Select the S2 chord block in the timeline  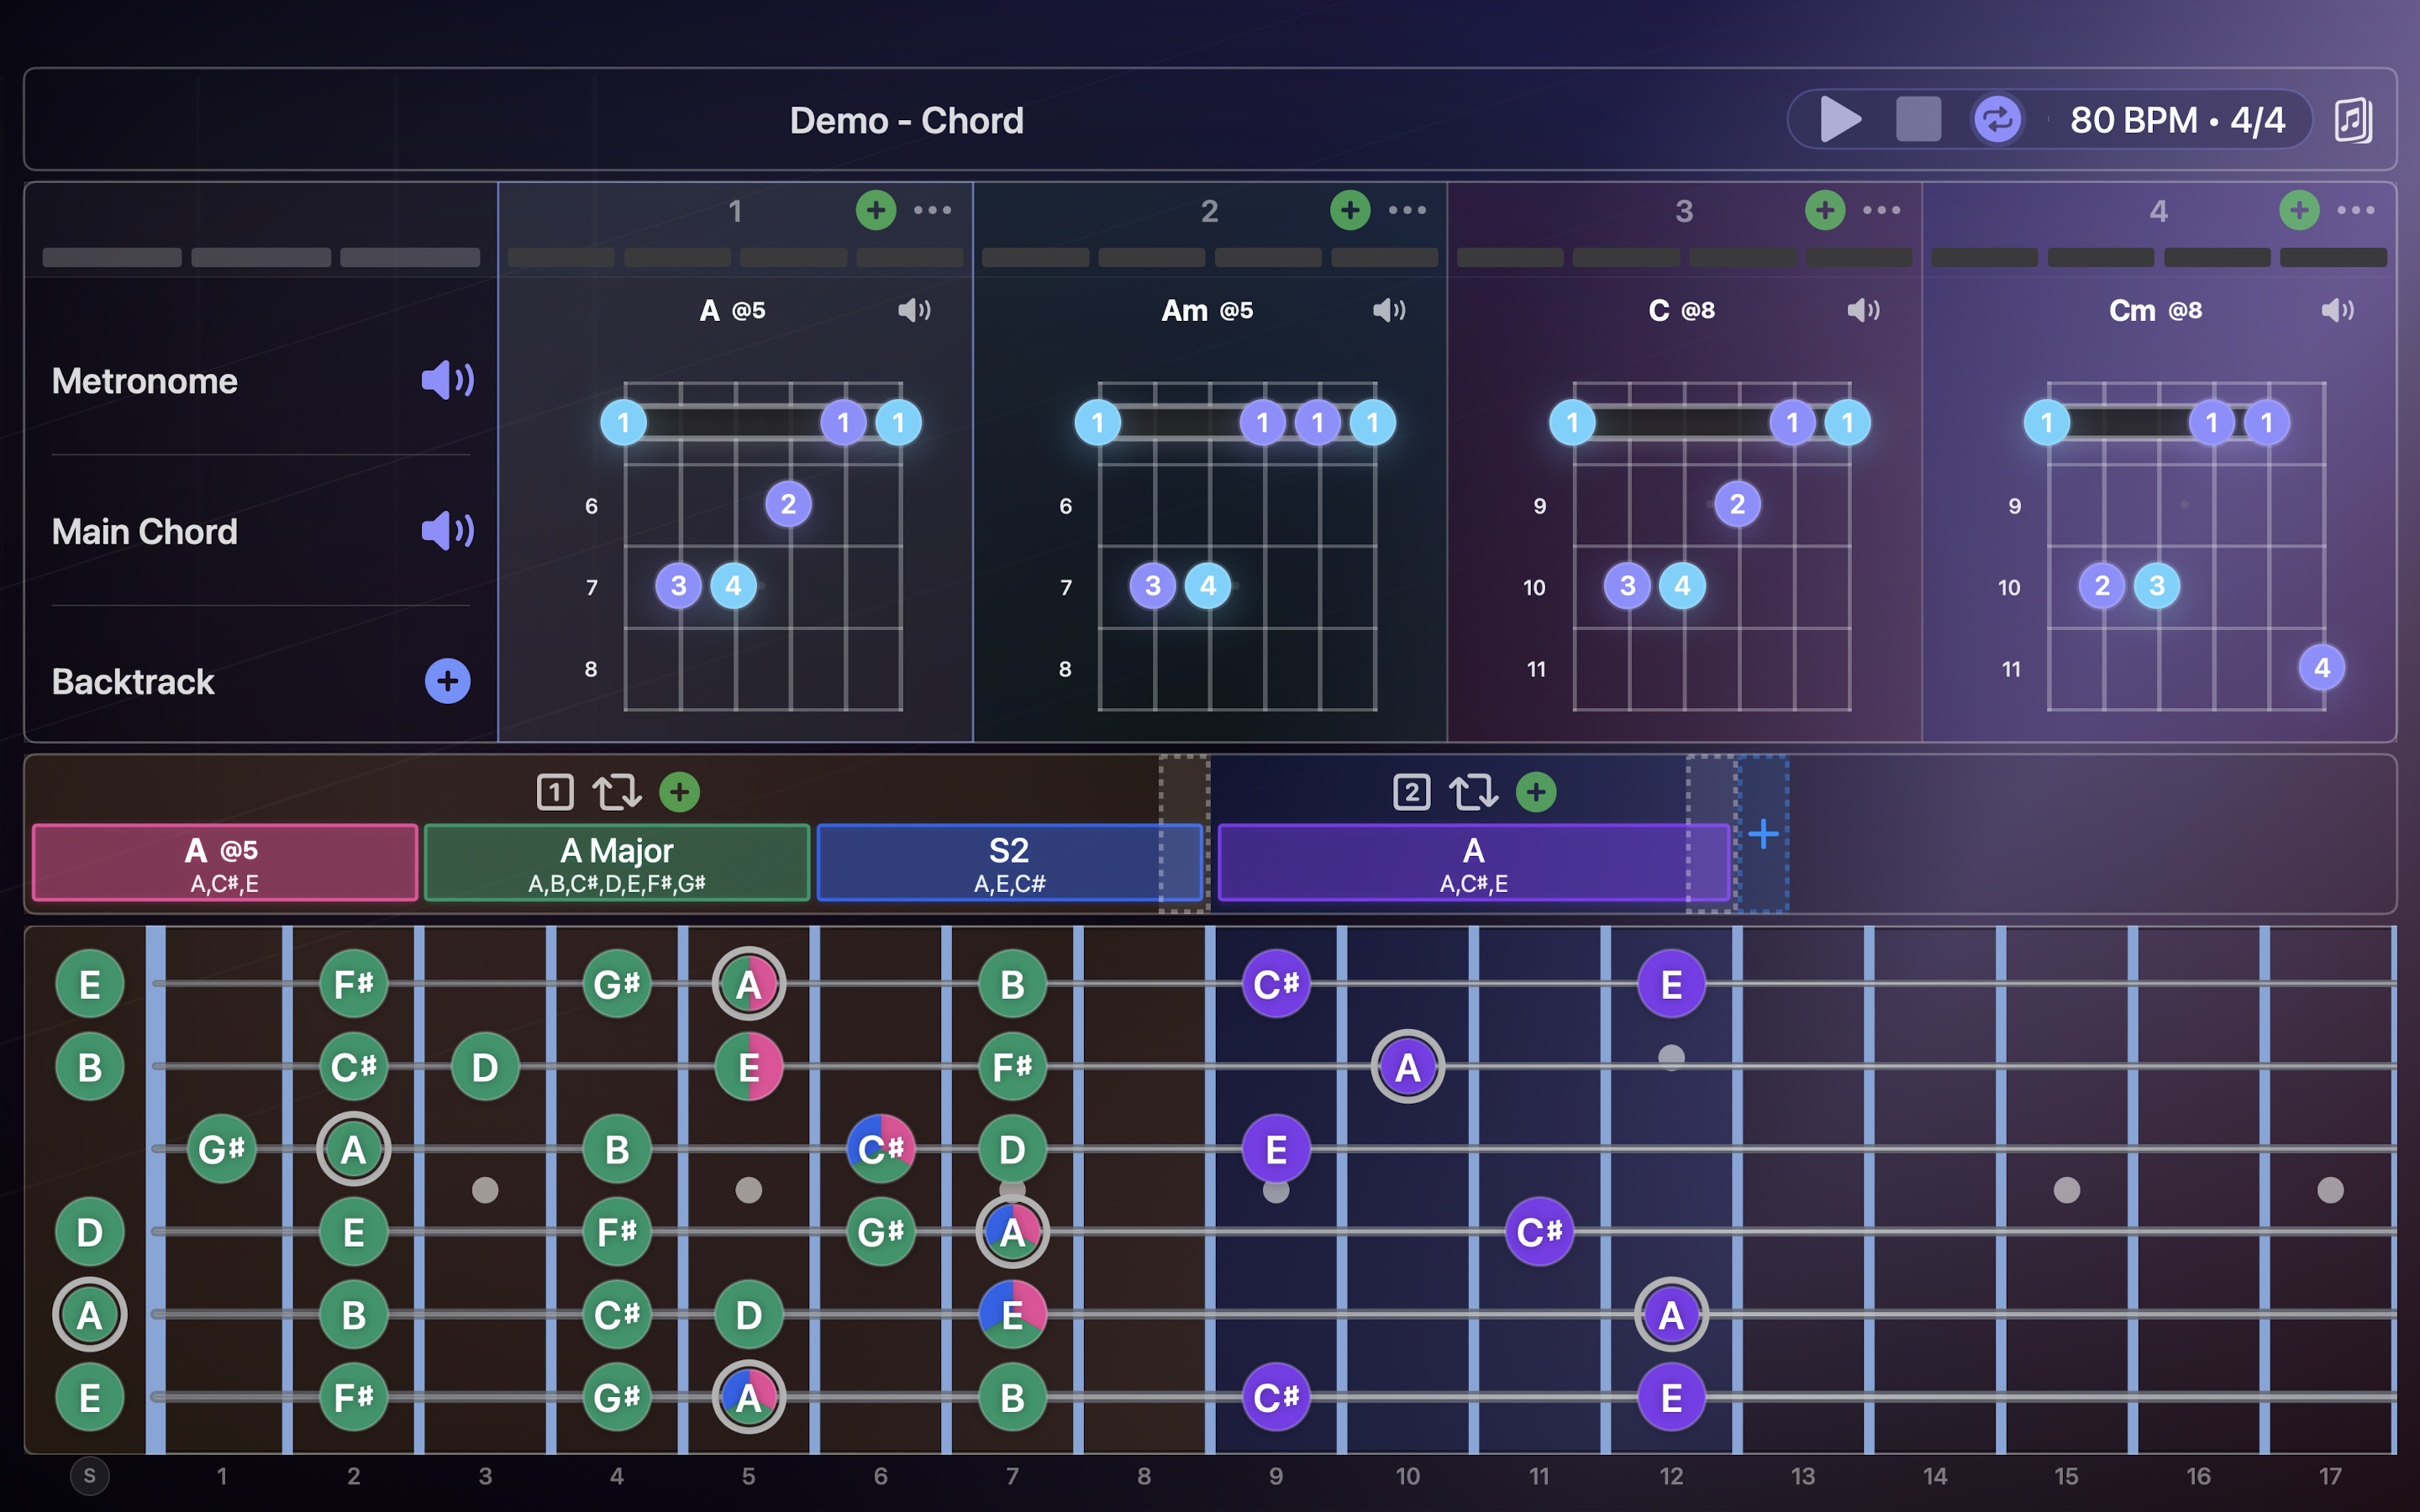pos(1010,862)
